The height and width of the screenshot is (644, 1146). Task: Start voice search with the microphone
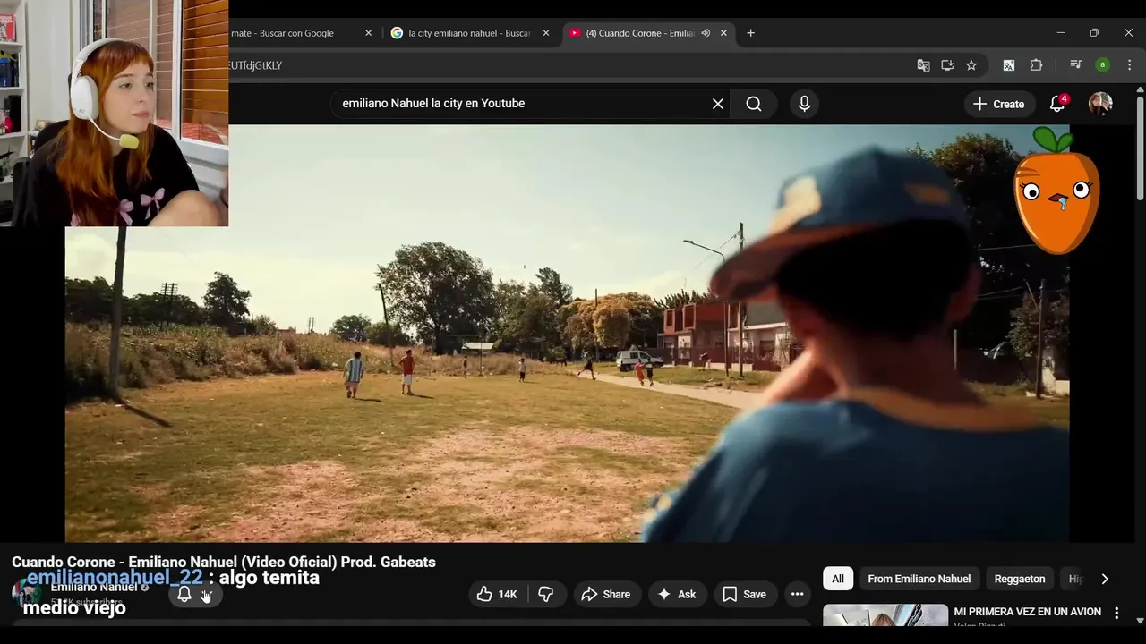pyautogui.click(x=804, y=104)
